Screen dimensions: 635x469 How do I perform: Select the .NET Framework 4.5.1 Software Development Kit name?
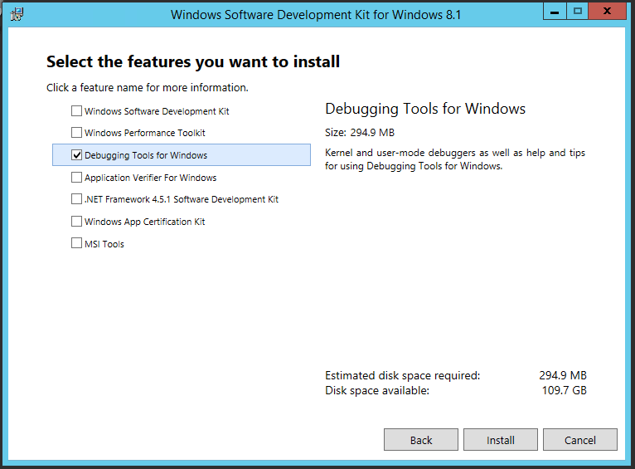tap(182, 199)
